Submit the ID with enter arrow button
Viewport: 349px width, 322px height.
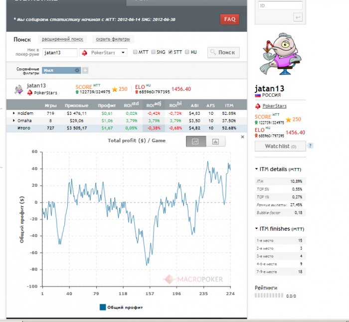click(298, 17)
